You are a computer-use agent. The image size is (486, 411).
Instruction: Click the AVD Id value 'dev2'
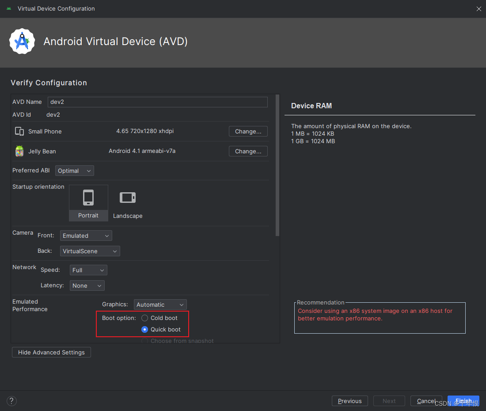coord(53,115)
